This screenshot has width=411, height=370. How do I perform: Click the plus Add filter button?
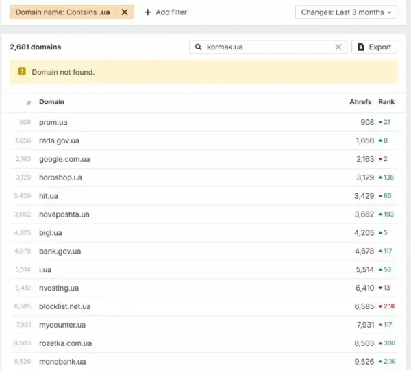pos(166,12)
